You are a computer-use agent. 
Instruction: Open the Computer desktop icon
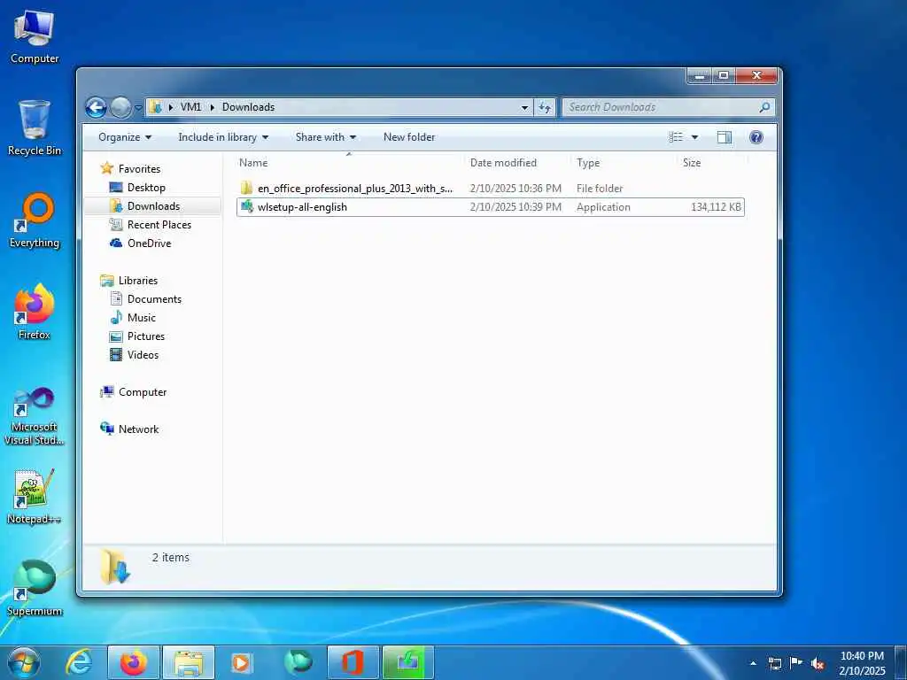point(35,37)
